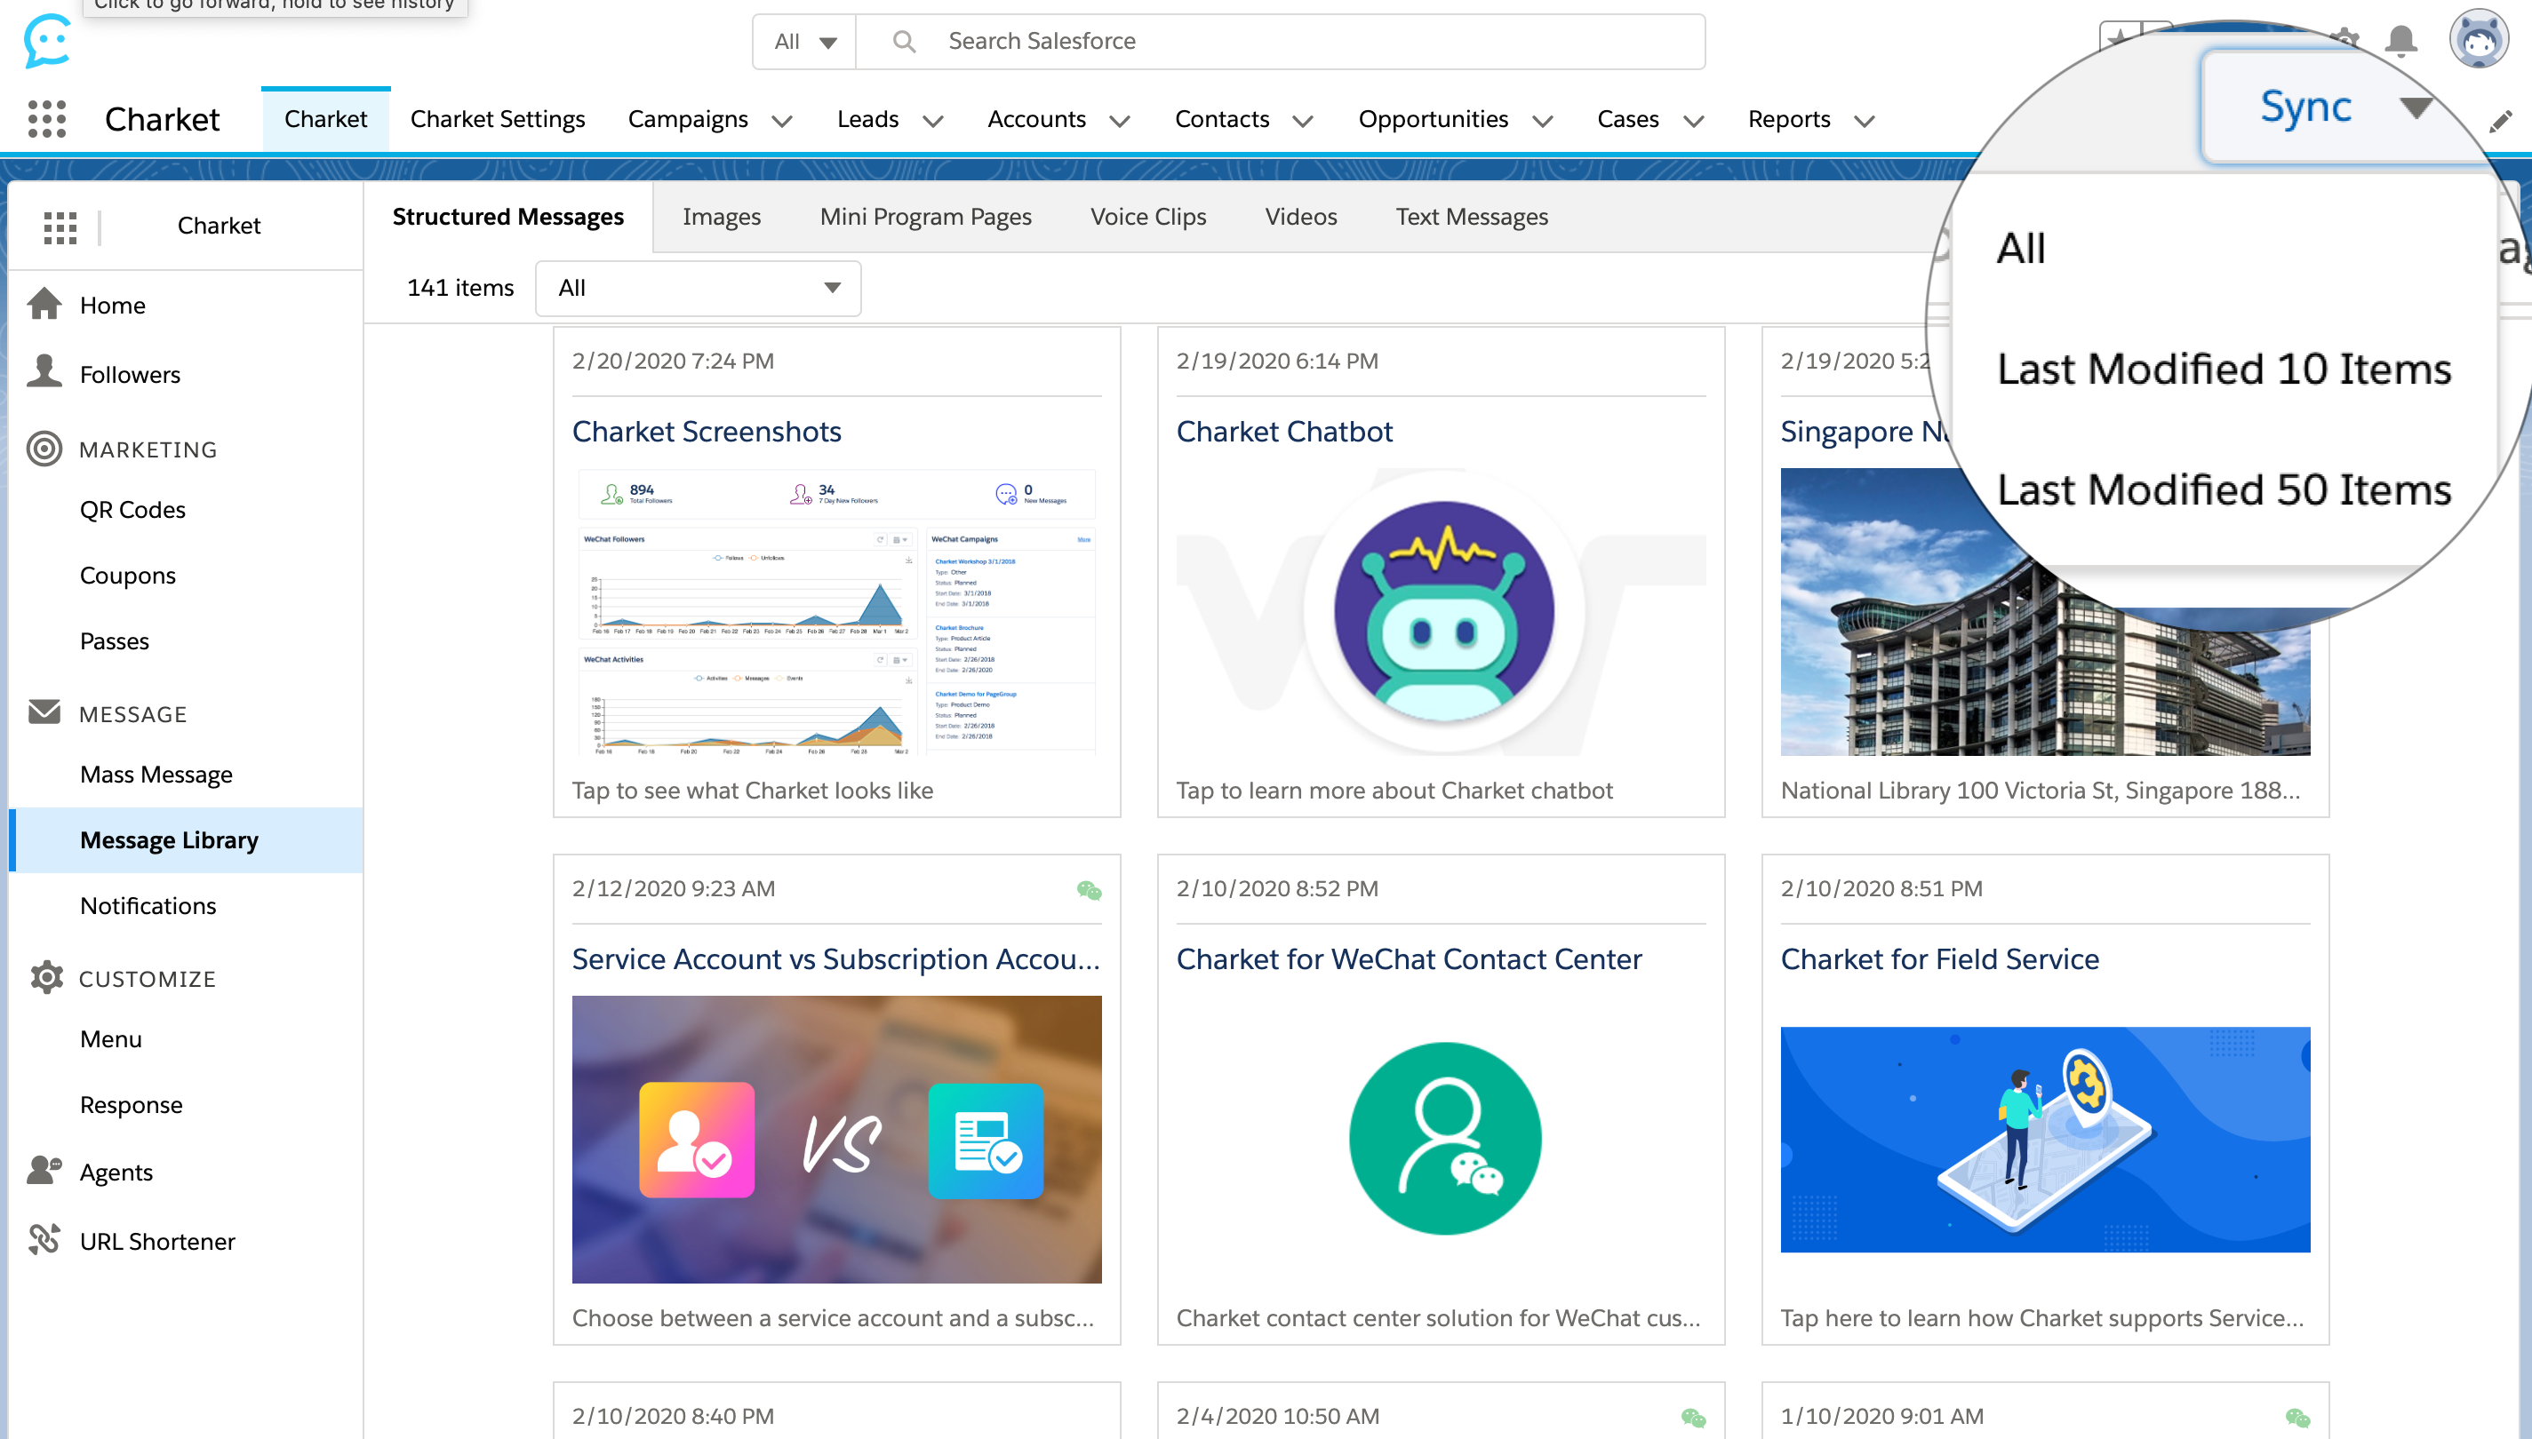Open the search scope All dropdown
Image resolution: width=2532 pixels, height=1439 pixels.
tap(803, 42)
